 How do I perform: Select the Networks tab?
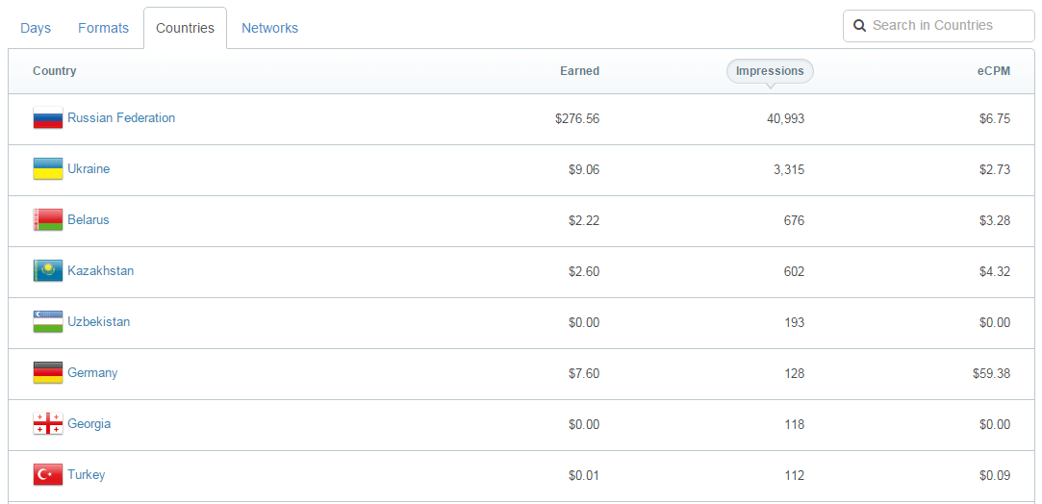[269, 28]
